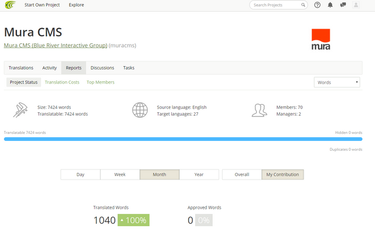375x235 pixels.
Task: Click the Translatable: 7424 words text
Action: coord(63,114)
